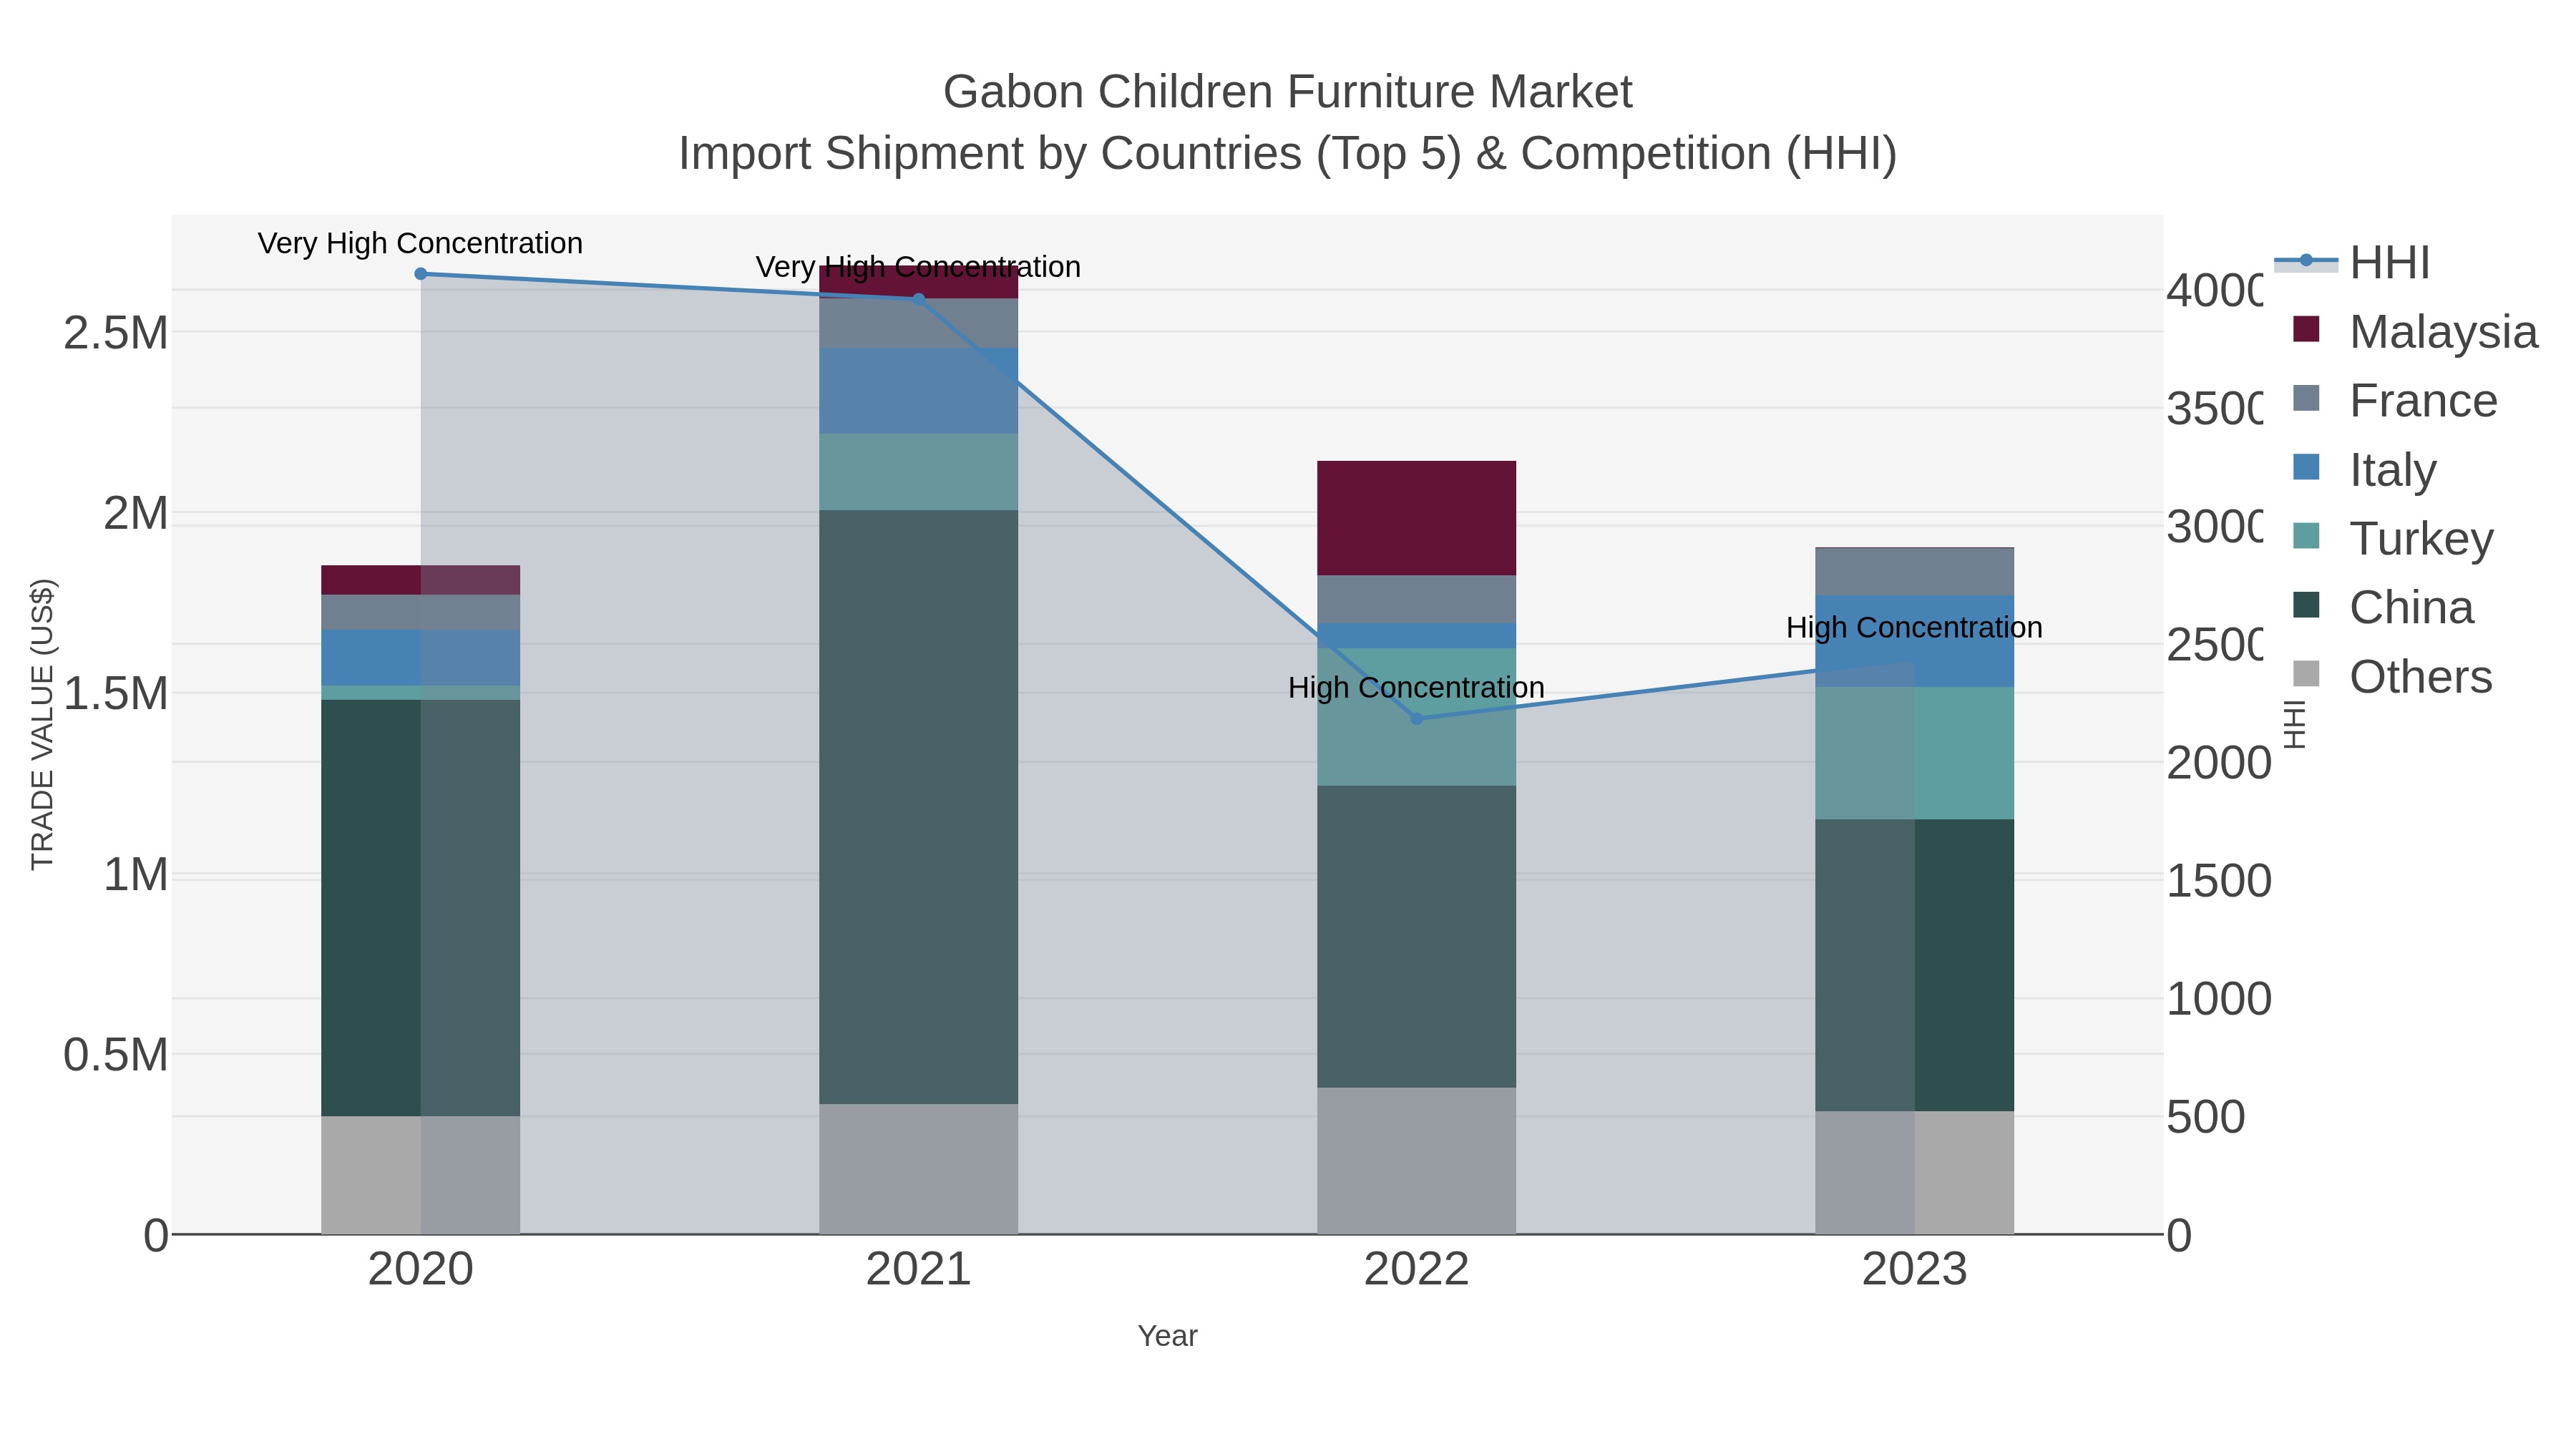
Task: Toggle the Italy series in legend
Action: pyautogui.click(x=2365, y=468)
